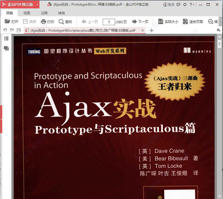Switch to the 注释 tab
Viewport: 223px width, 199px height.
coord(44,13)
